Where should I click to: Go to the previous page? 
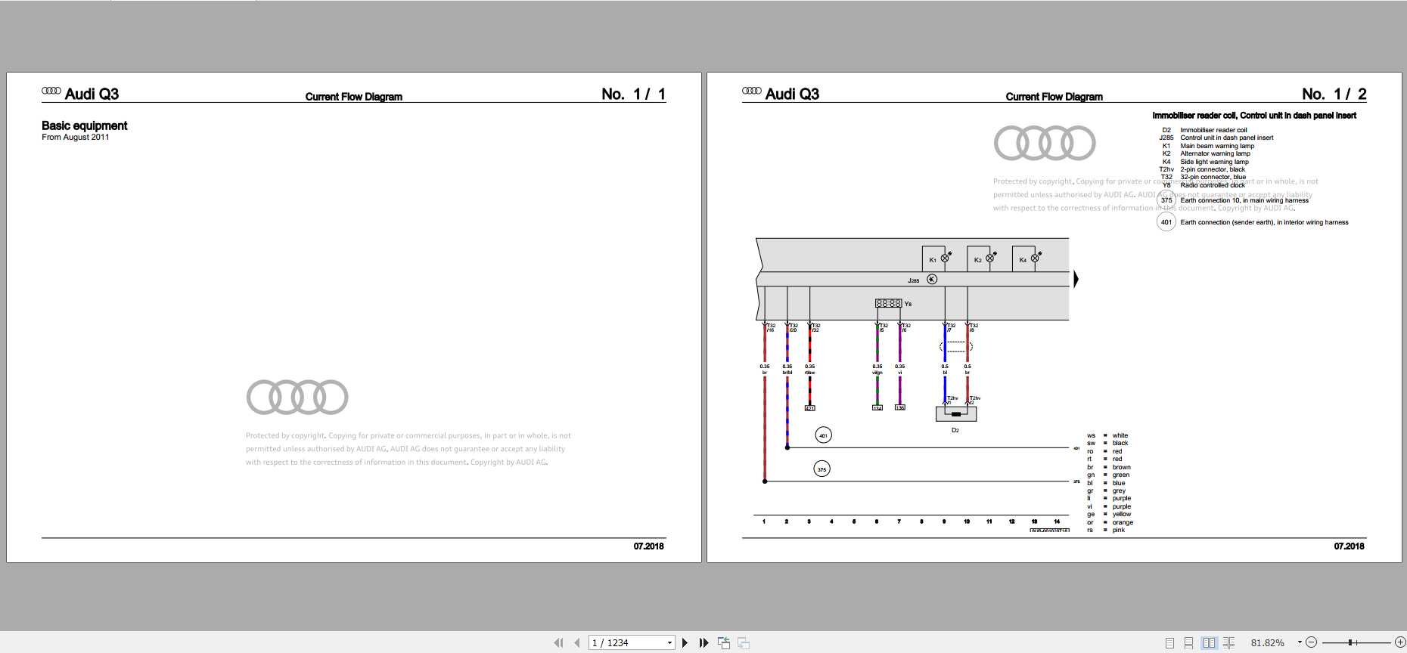pyautogui.click(x=577, y=642)
